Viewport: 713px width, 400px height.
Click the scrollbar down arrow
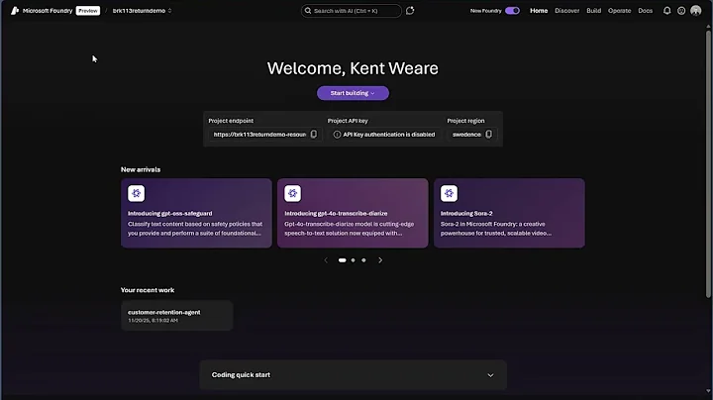(708, 391)
